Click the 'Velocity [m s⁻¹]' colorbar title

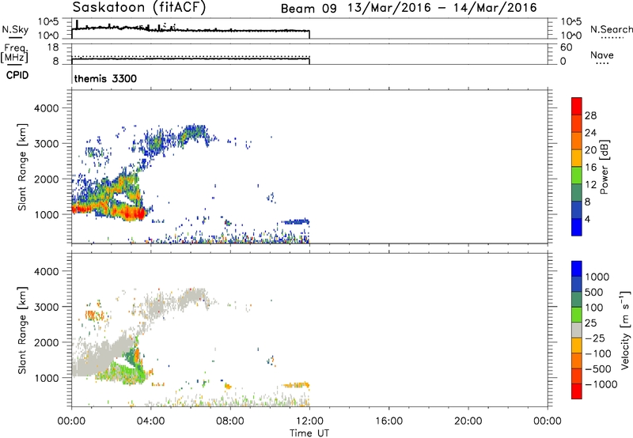625,329
